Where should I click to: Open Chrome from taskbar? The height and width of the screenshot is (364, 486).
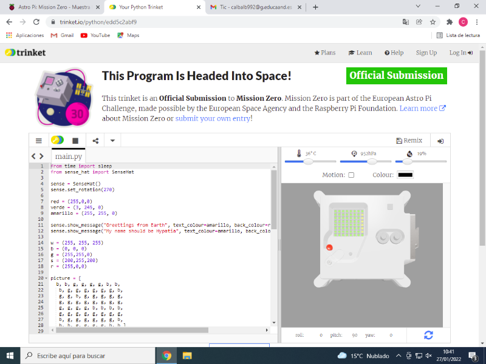pyautogui.click(x=166, y=356)
